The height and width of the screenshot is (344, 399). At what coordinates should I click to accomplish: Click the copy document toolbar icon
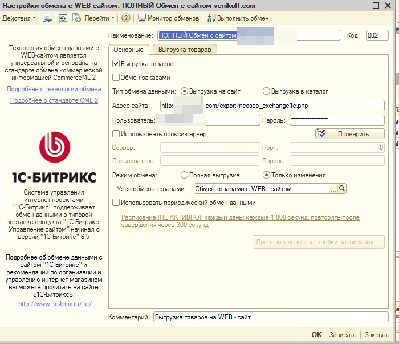point(76,18)
